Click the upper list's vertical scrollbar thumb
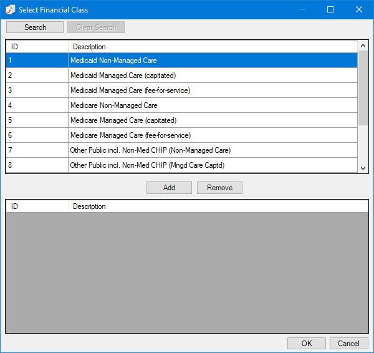The width and height of the screenshot is (374, 353). [x=363, y=89]
